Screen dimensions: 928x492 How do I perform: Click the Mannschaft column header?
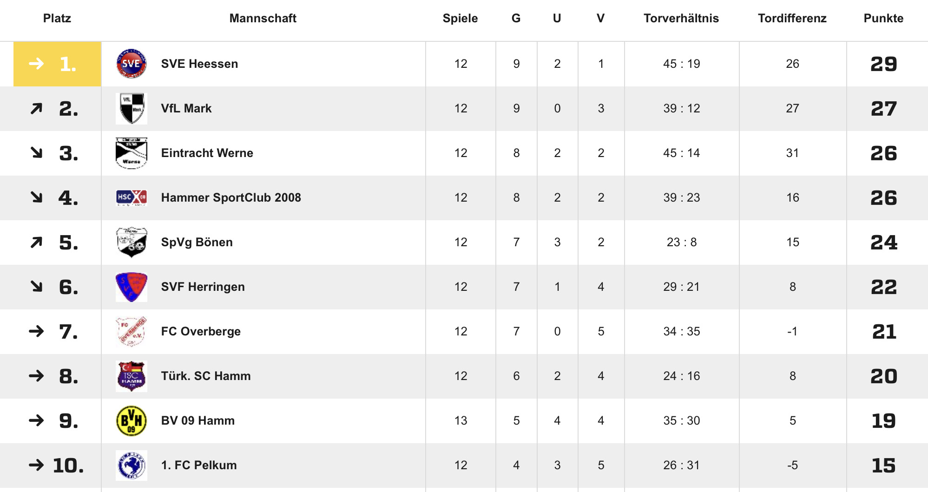coord(263,18)
